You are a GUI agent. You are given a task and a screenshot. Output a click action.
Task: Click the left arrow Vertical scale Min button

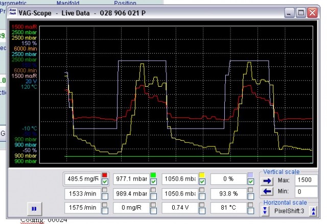coord(267,191)
